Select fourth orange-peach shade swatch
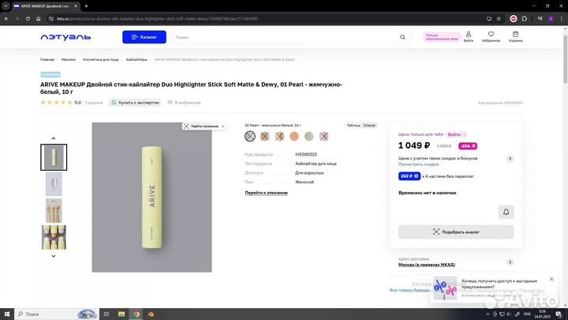Image resolution: width=568 pixels, height=320 pixels. point(294,136)
